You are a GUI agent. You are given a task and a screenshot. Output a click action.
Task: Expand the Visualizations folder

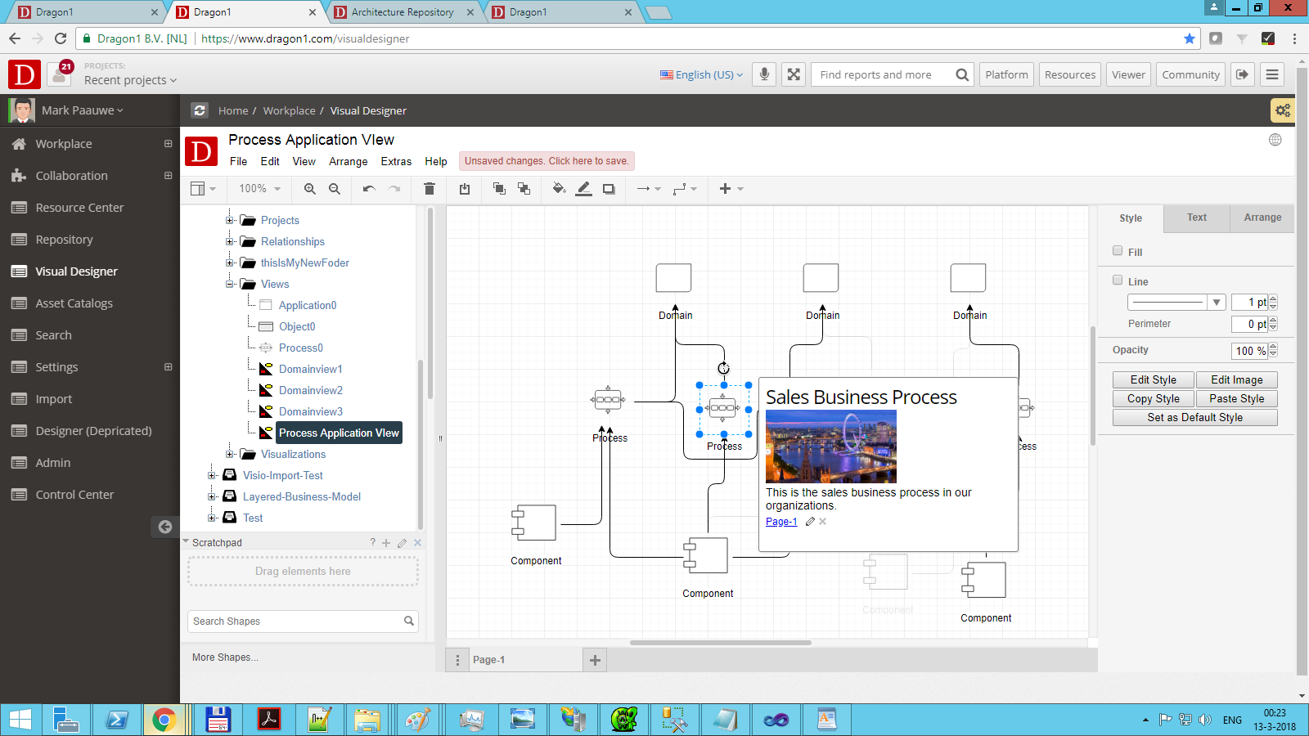coord(230,454)
